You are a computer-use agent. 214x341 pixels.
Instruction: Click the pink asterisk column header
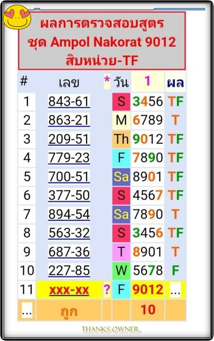107,81
